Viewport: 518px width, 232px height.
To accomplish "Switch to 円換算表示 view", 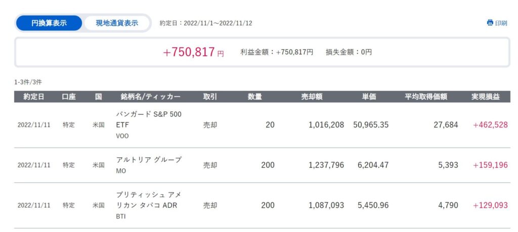I will 49,23.
